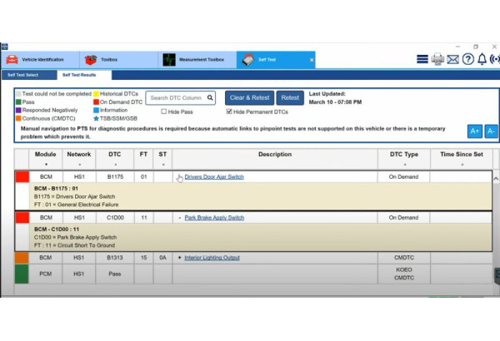The image size is (500, 341).
Task: Uncheck Hide Permanent DTCs
Action: [230, 111]
